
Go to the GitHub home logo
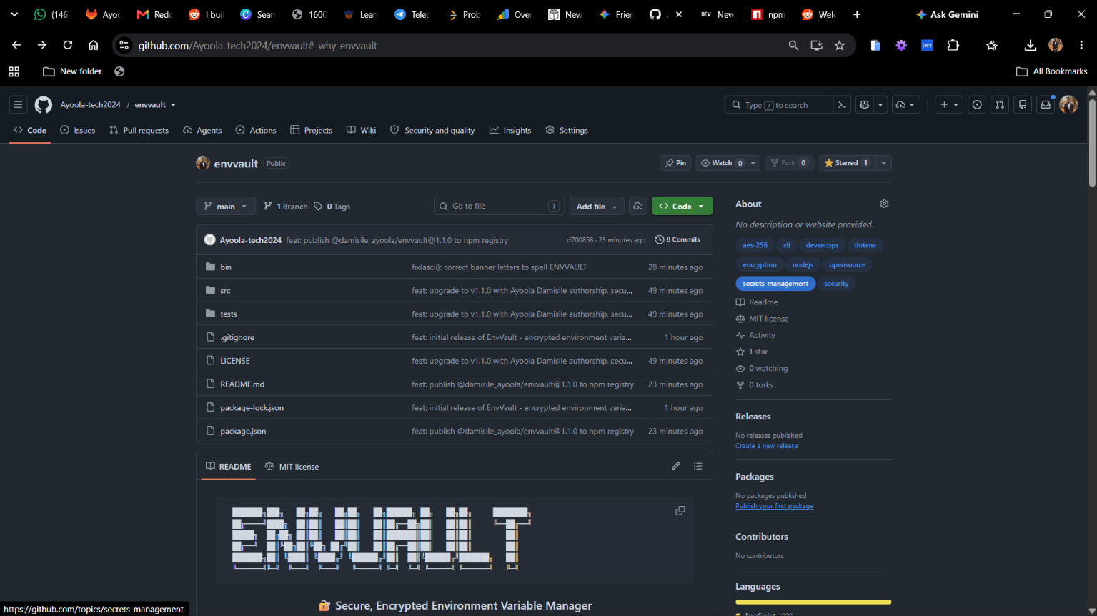pyautogui.click(x=44, y=105)
